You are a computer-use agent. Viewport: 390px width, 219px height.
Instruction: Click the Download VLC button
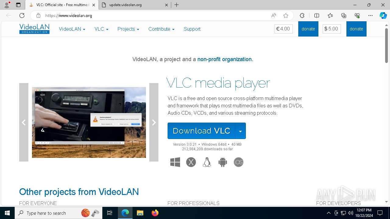click(x=201, y=131)
